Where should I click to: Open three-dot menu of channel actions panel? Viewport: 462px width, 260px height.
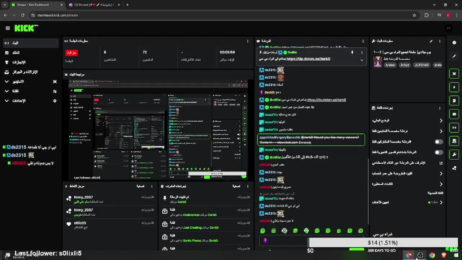pyautogui.click(x=440, y=108)
